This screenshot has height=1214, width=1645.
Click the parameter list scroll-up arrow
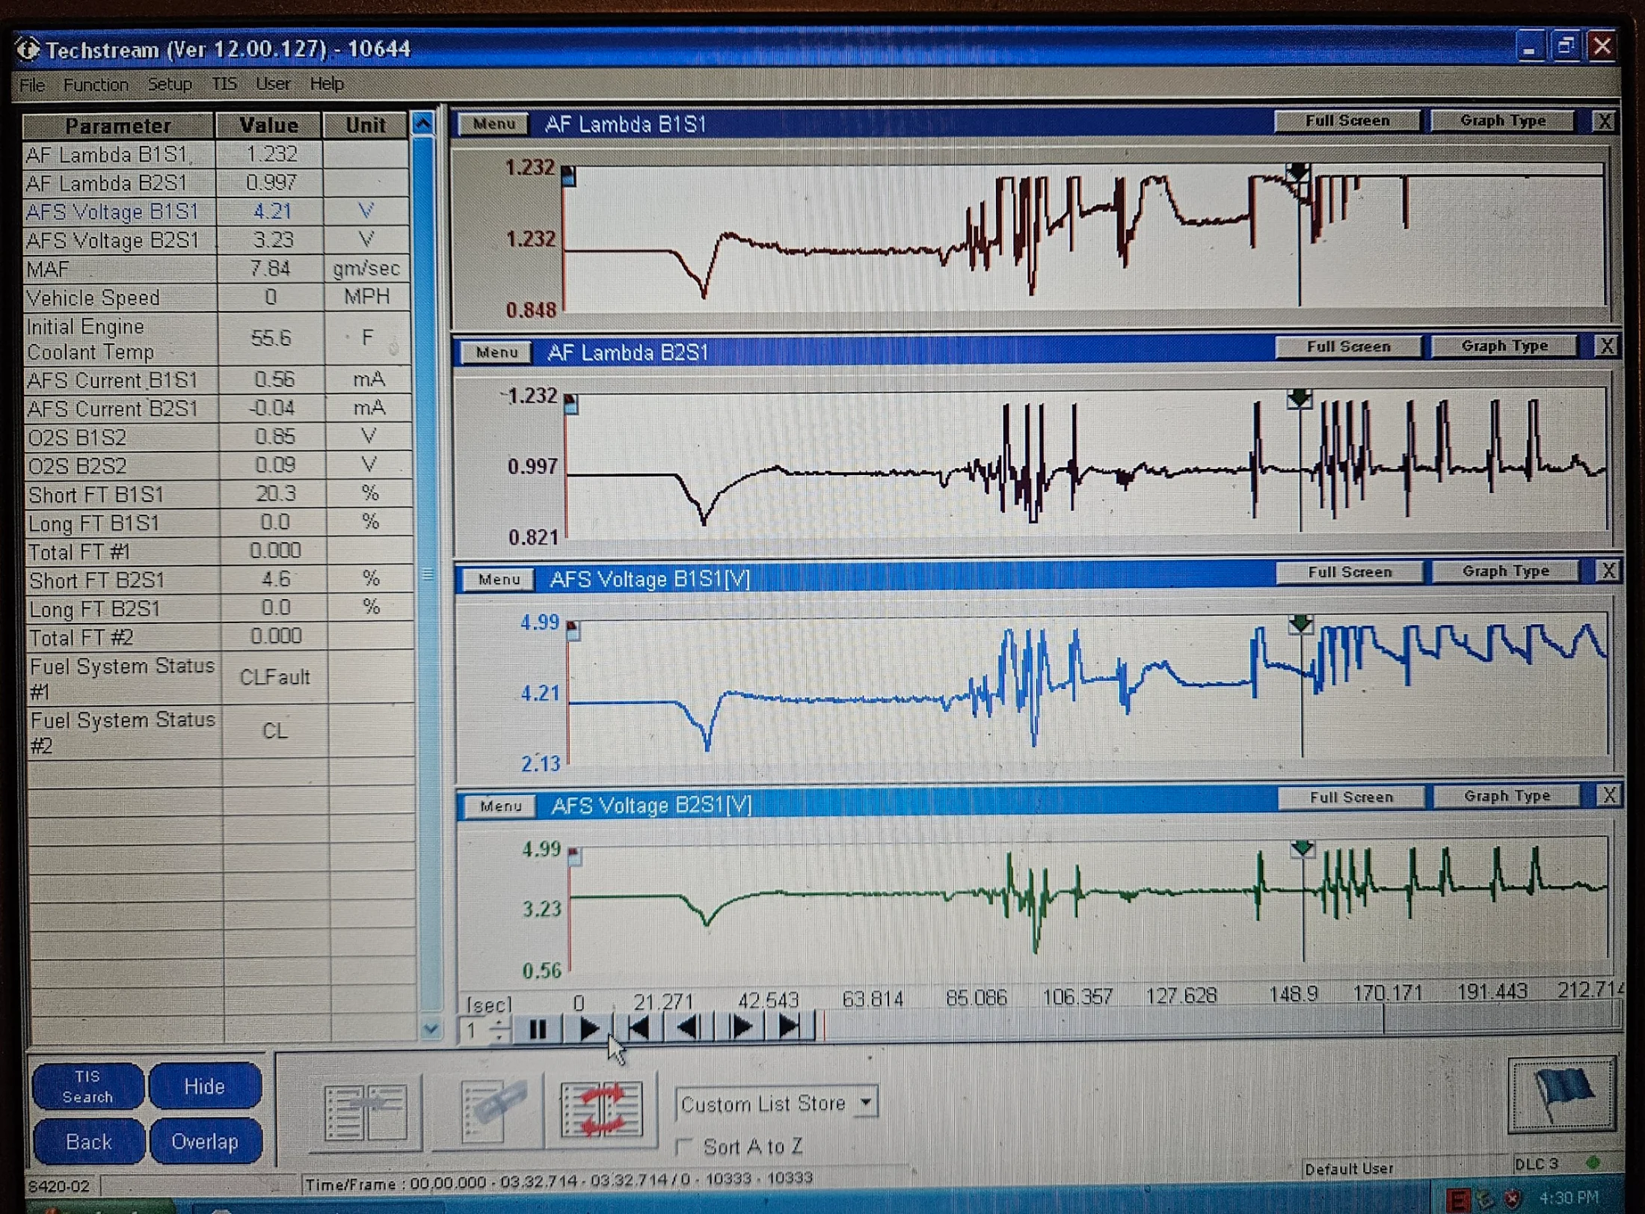[x=423, y=123]
